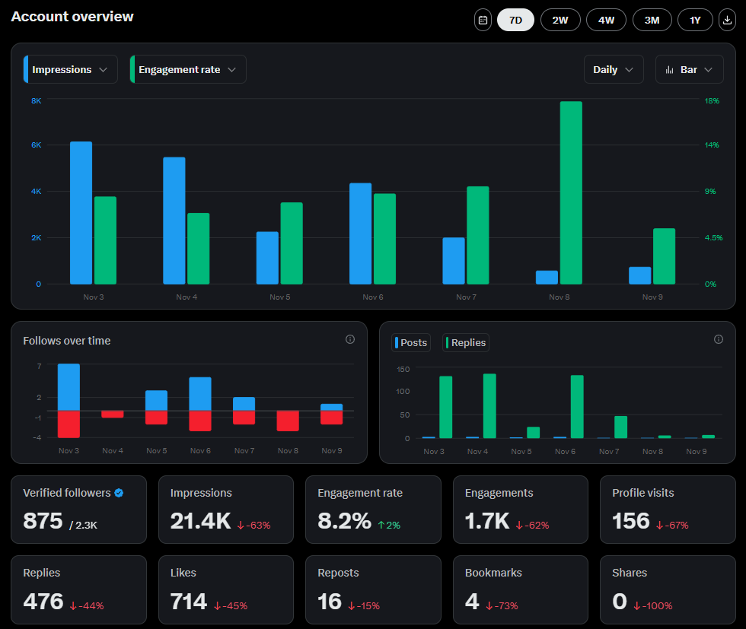Image resolution: width=746 pixels, height=629 pixels.
Task: Click the Engagement rate 8.2% card
Action: 373,510
